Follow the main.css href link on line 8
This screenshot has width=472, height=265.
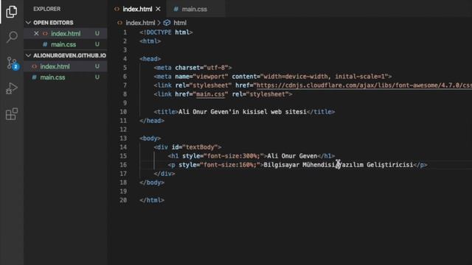pyautogui.click(x=210, y=94)
